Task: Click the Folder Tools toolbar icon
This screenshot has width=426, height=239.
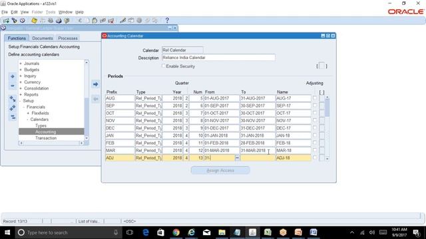Action: point(155,21)
